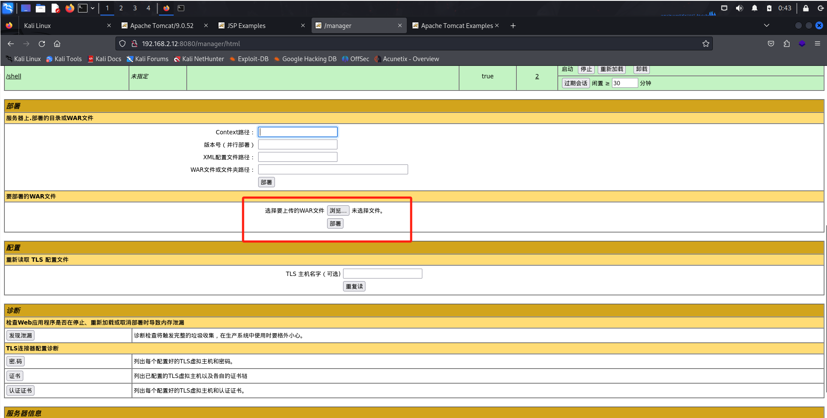This screenshot has width=827, height=418.
Task: Open the /shell application link
Action: 14,76
